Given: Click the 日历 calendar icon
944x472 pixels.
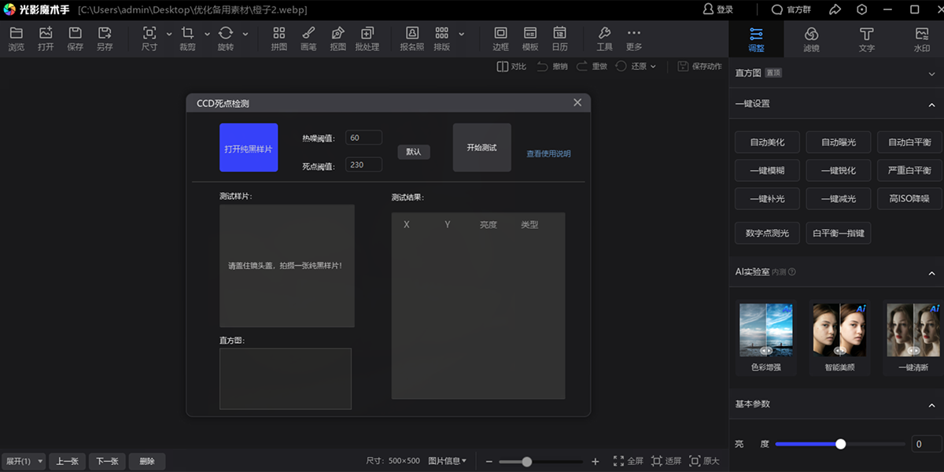Looking at the screenshot, I should [x=559, y=38].
